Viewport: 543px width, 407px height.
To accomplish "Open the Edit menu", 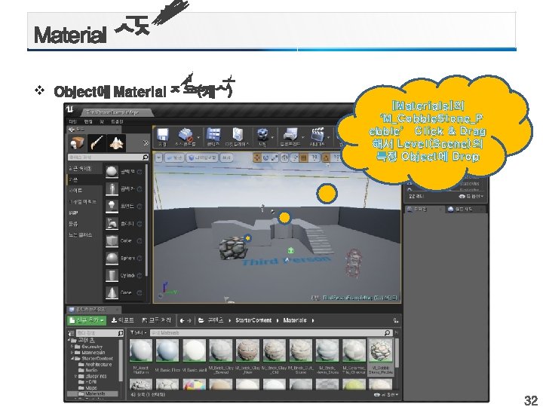I will (x=88, y=122).
